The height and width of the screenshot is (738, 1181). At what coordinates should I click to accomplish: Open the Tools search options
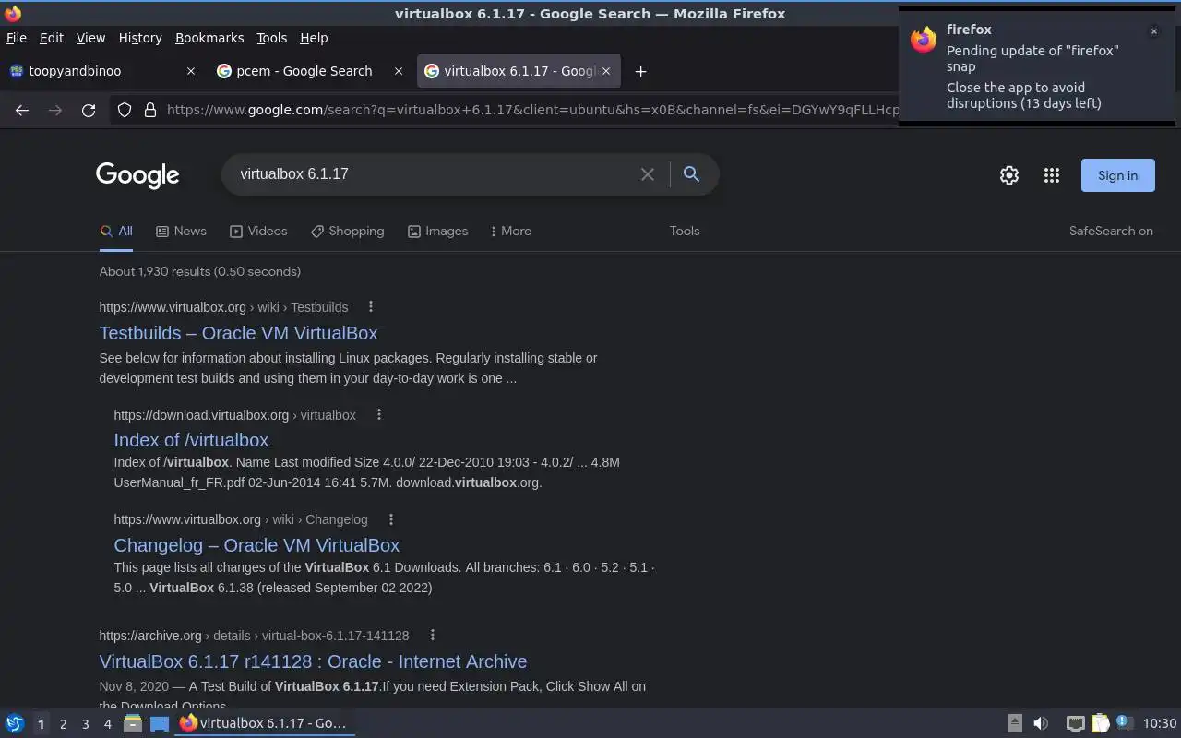[x=685, y=231]
